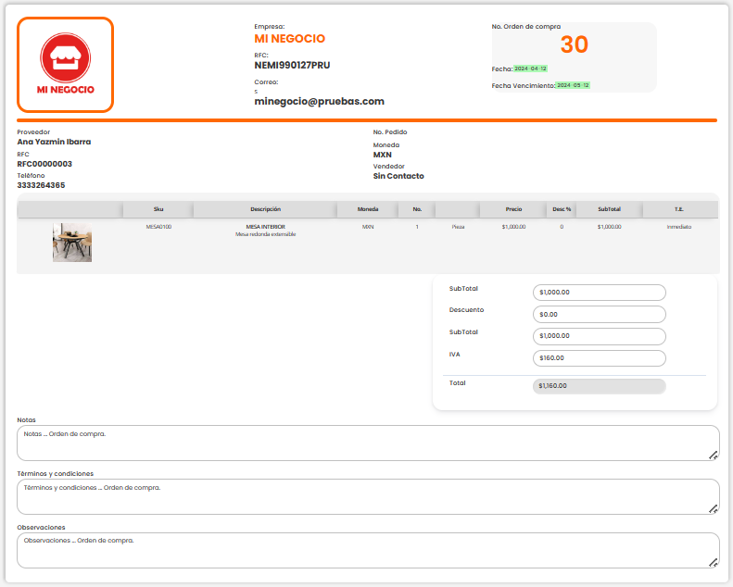Focus the Notas text area

click(x=361, y=443)
